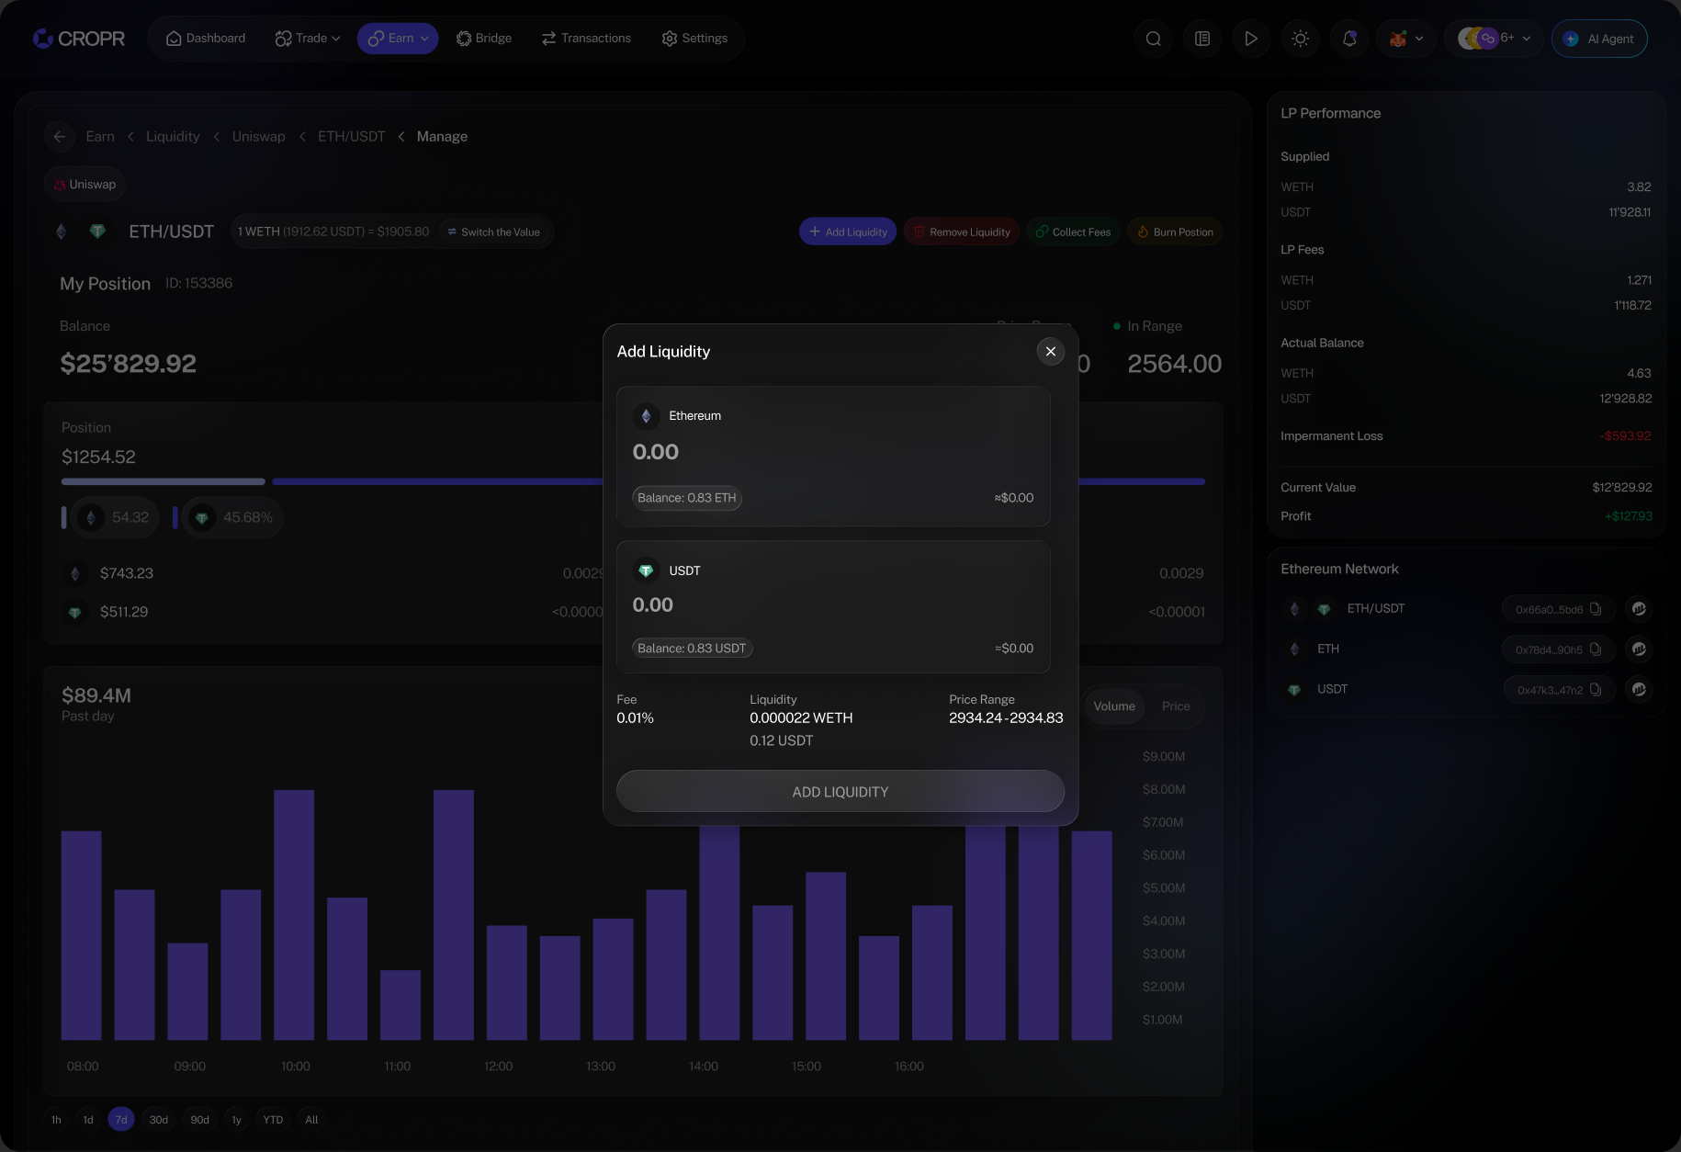Select the YTD time range
The image size is (1681, 1152).
click(x=273, y=1120)
